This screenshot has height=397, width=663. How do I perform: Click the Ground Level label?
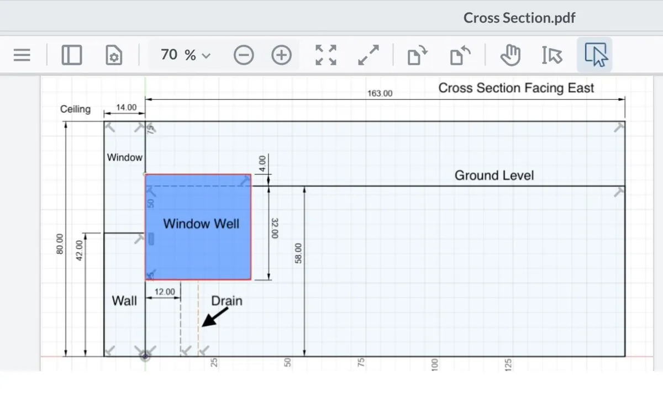point(494,176)
